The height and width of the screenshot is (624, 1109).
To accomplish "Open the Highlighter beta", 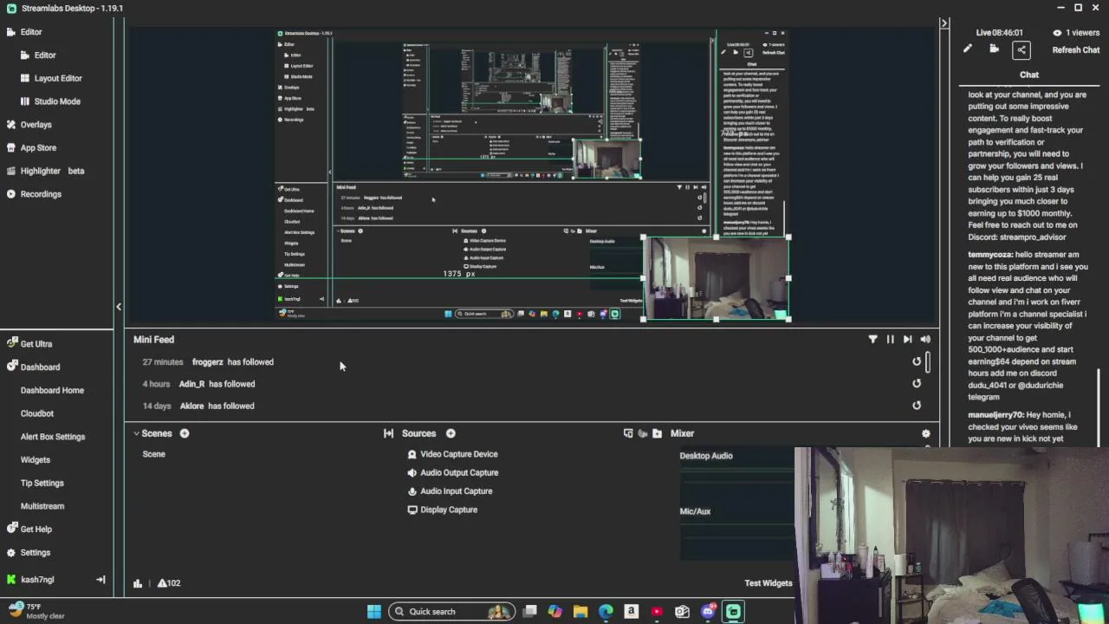I will (45, 171).
